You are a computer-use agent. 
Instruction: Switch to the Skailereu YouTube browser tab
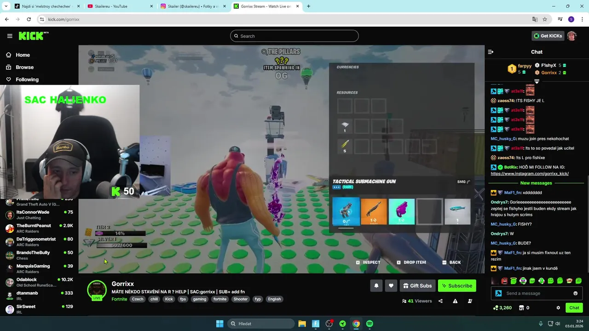pyautogui.click(x=120, y=6)
